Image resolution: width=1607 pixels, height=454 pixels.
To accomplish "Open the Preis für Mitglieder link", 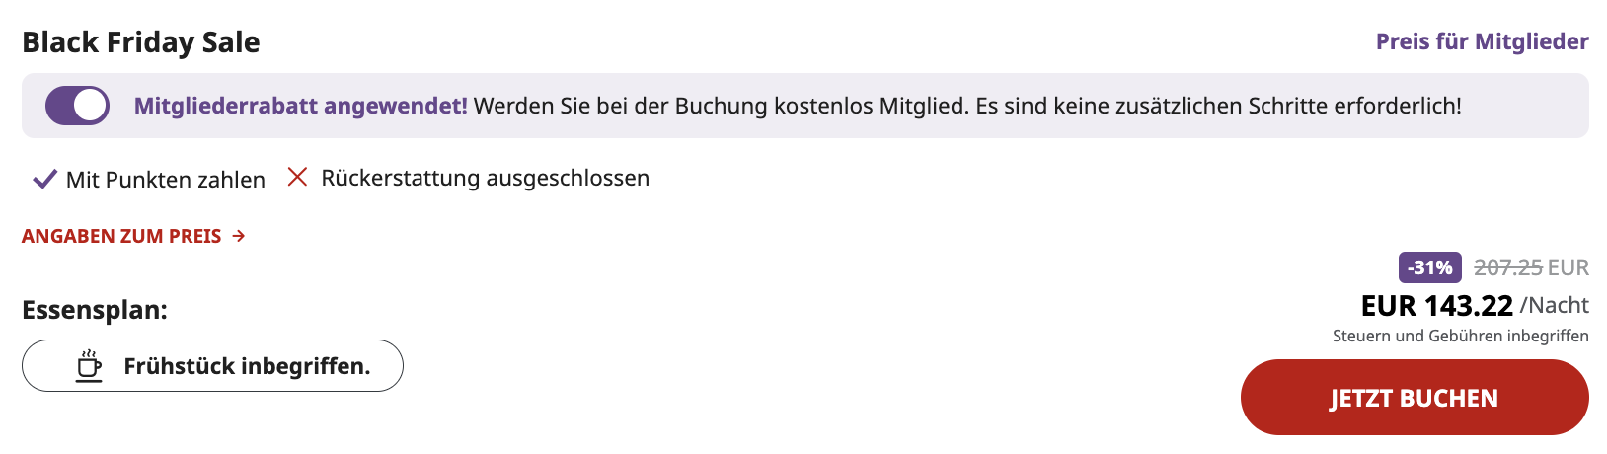I will pos(1482,41).
